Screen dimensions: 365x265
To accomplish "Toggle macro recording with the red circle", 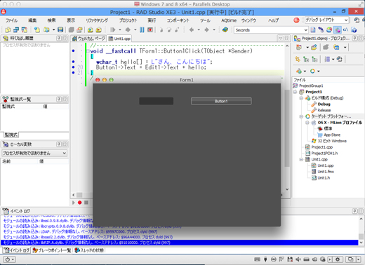I will point(80,203).
